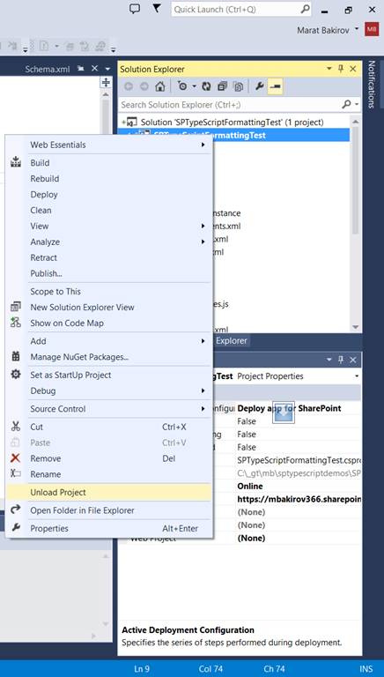Click the Collapse All icon in Solution Explorer
384x677 pixels.
click(222, 86)
